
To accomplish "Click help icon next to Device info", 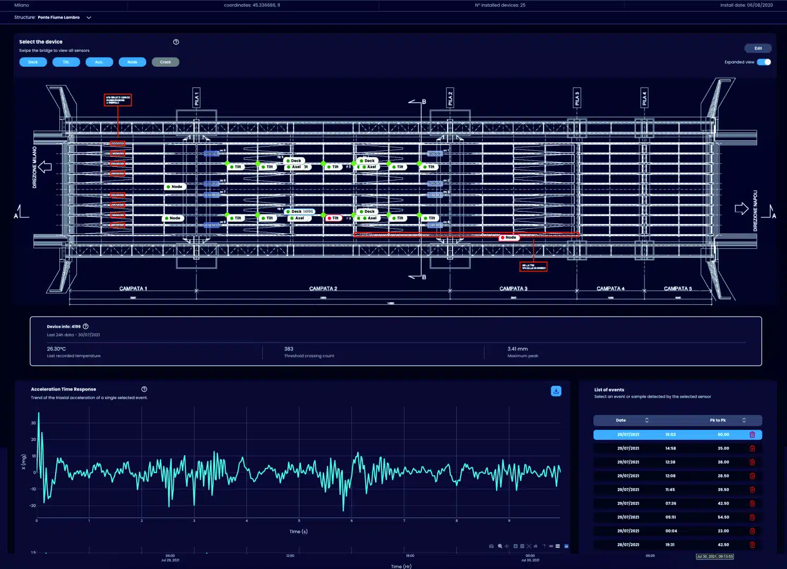I will coord(86,327).
